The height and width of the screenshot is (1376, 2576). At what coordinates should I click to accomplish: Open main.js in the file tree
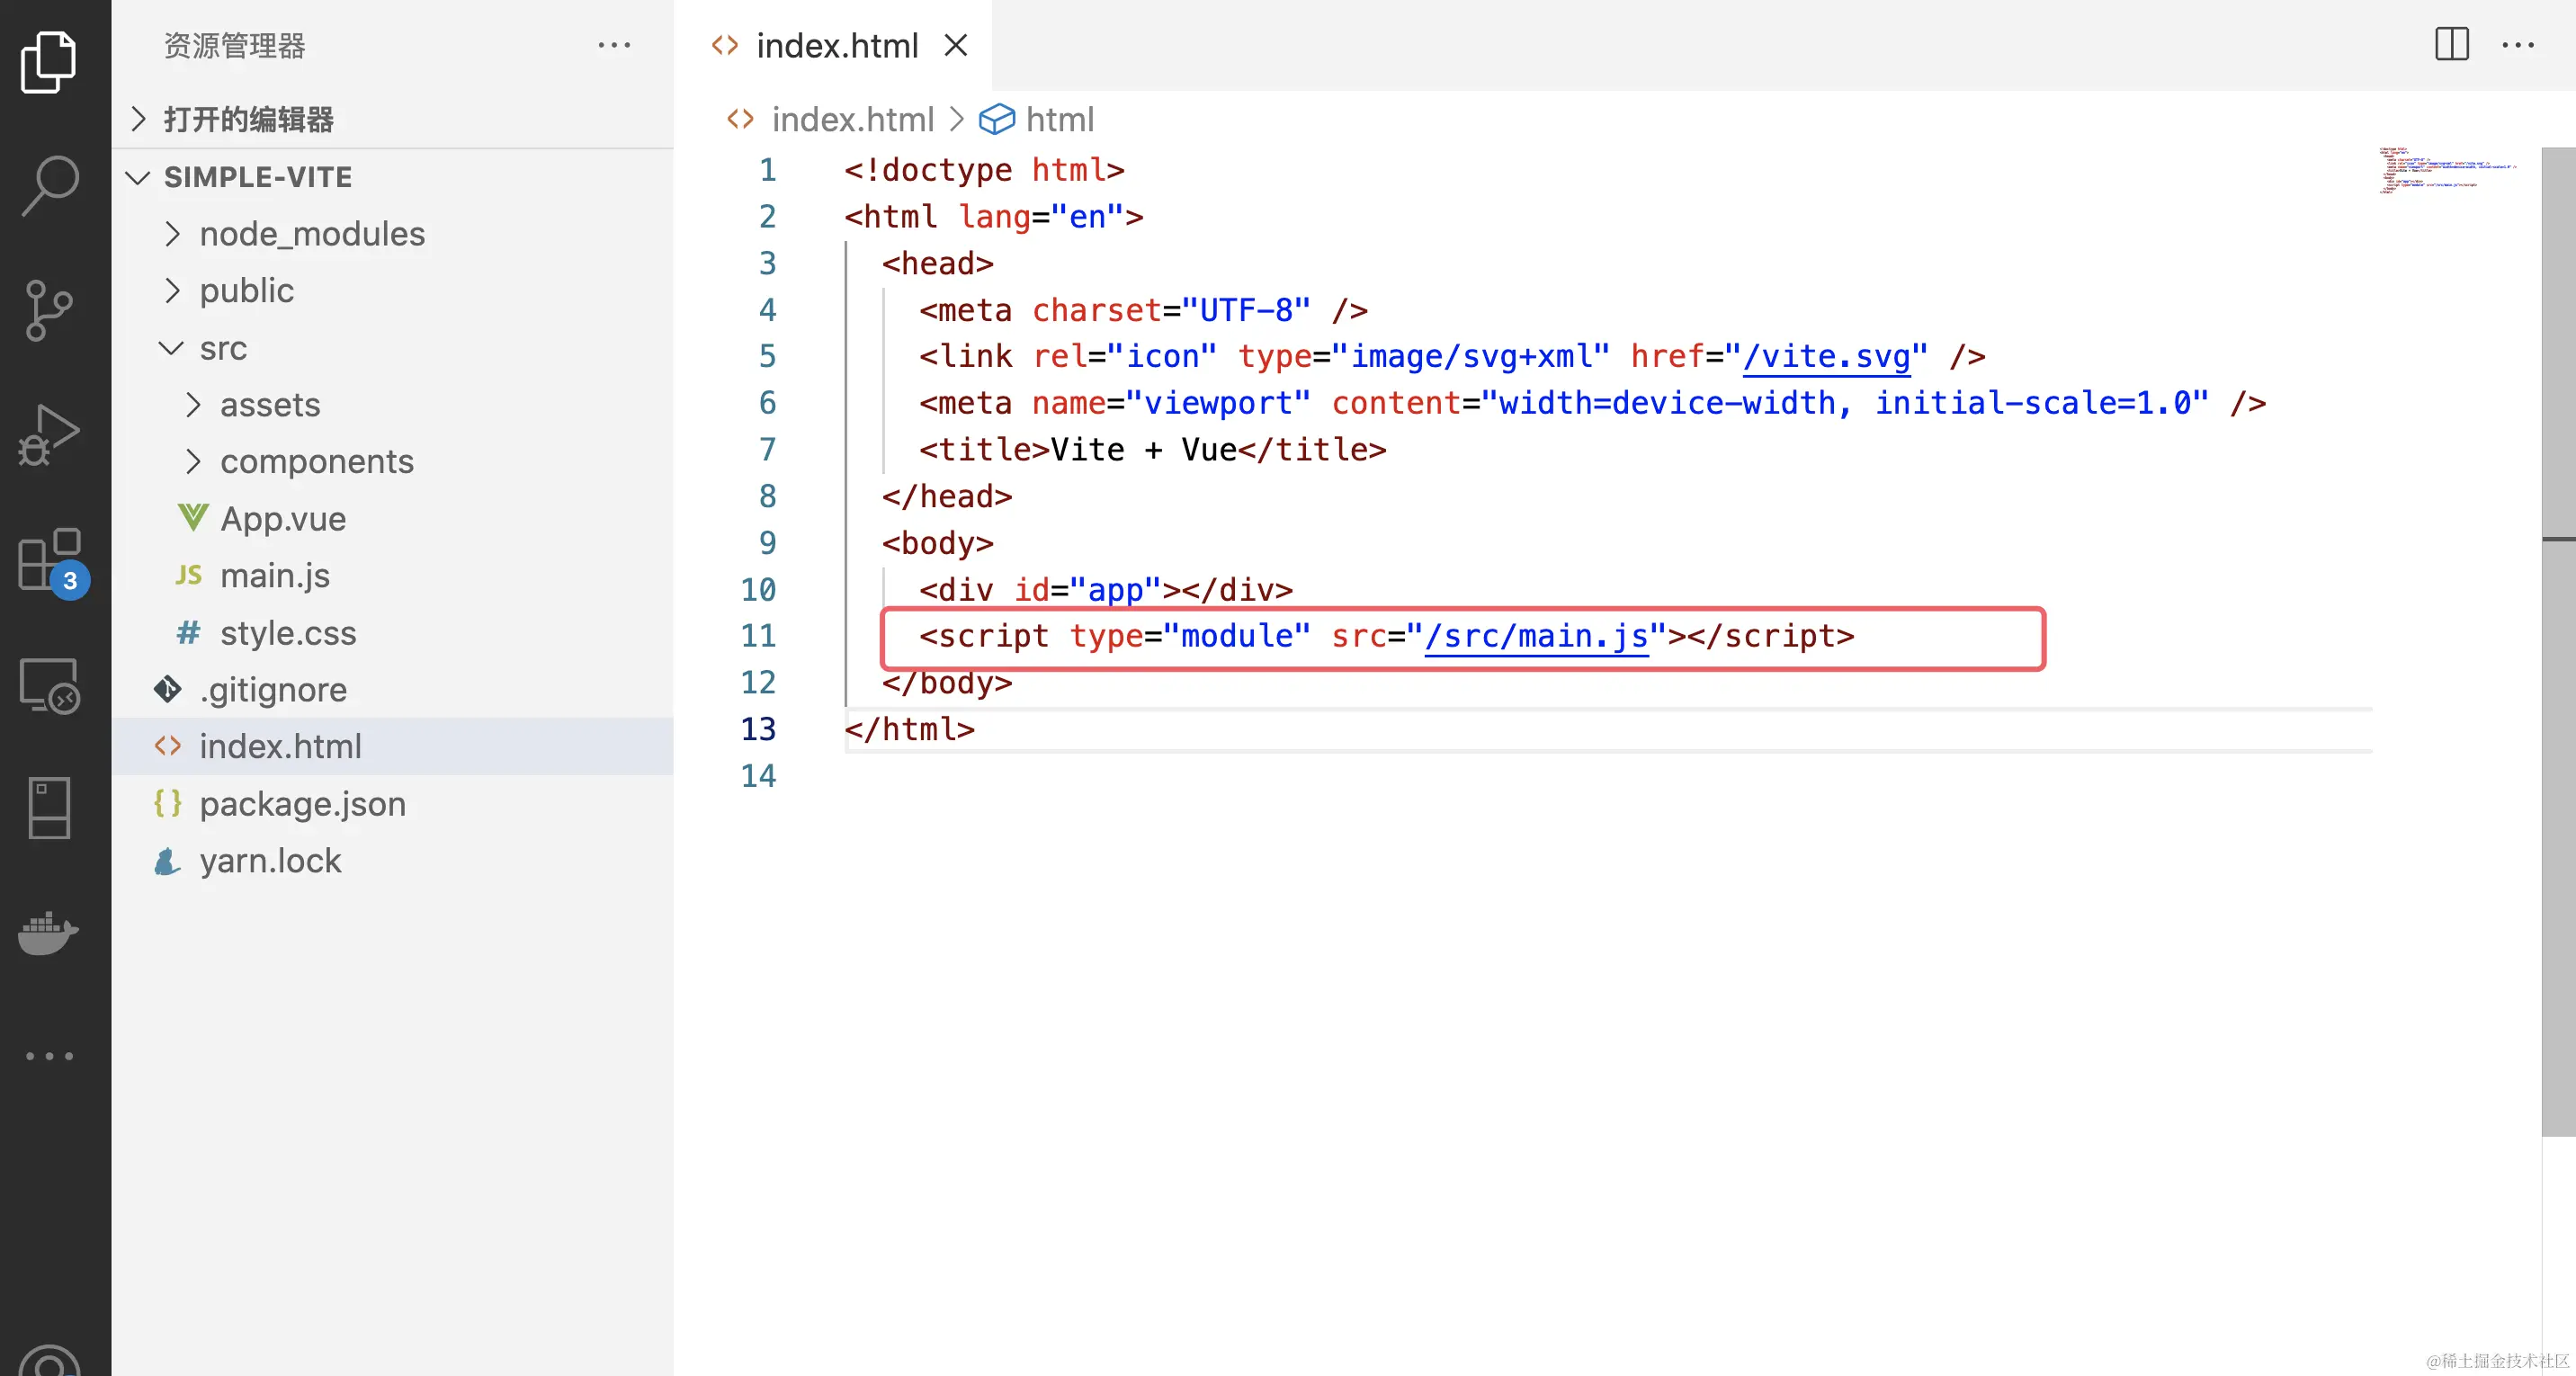click(393, 575)
